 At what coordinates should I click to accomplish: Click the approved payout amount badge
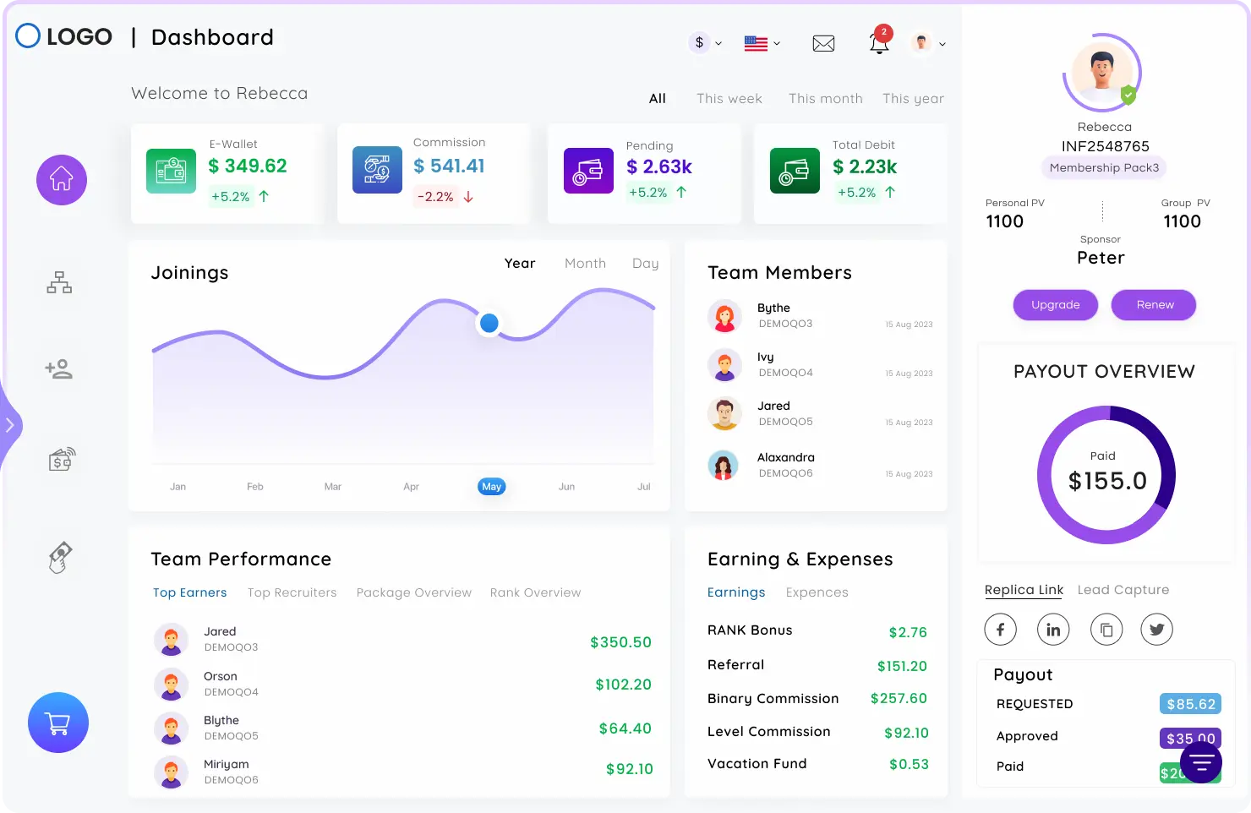[x=1190, y=739]
